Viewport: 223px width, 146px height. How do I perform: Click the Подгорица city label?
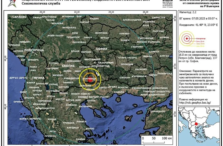click(x=34, y=50)
